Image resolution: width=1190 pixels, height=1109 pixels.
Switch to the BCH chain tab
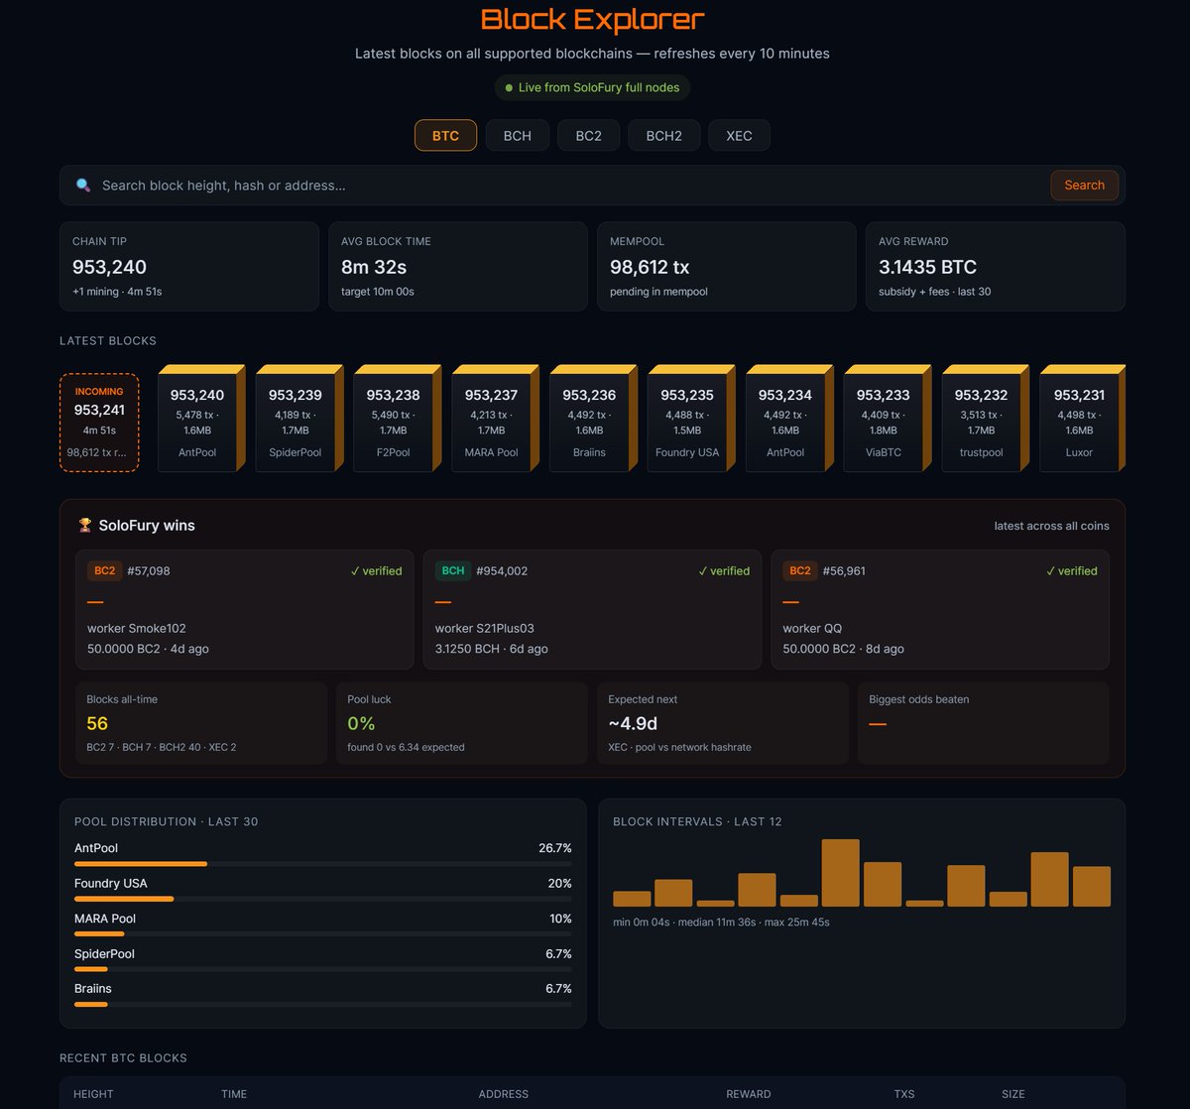pos(517,135)
